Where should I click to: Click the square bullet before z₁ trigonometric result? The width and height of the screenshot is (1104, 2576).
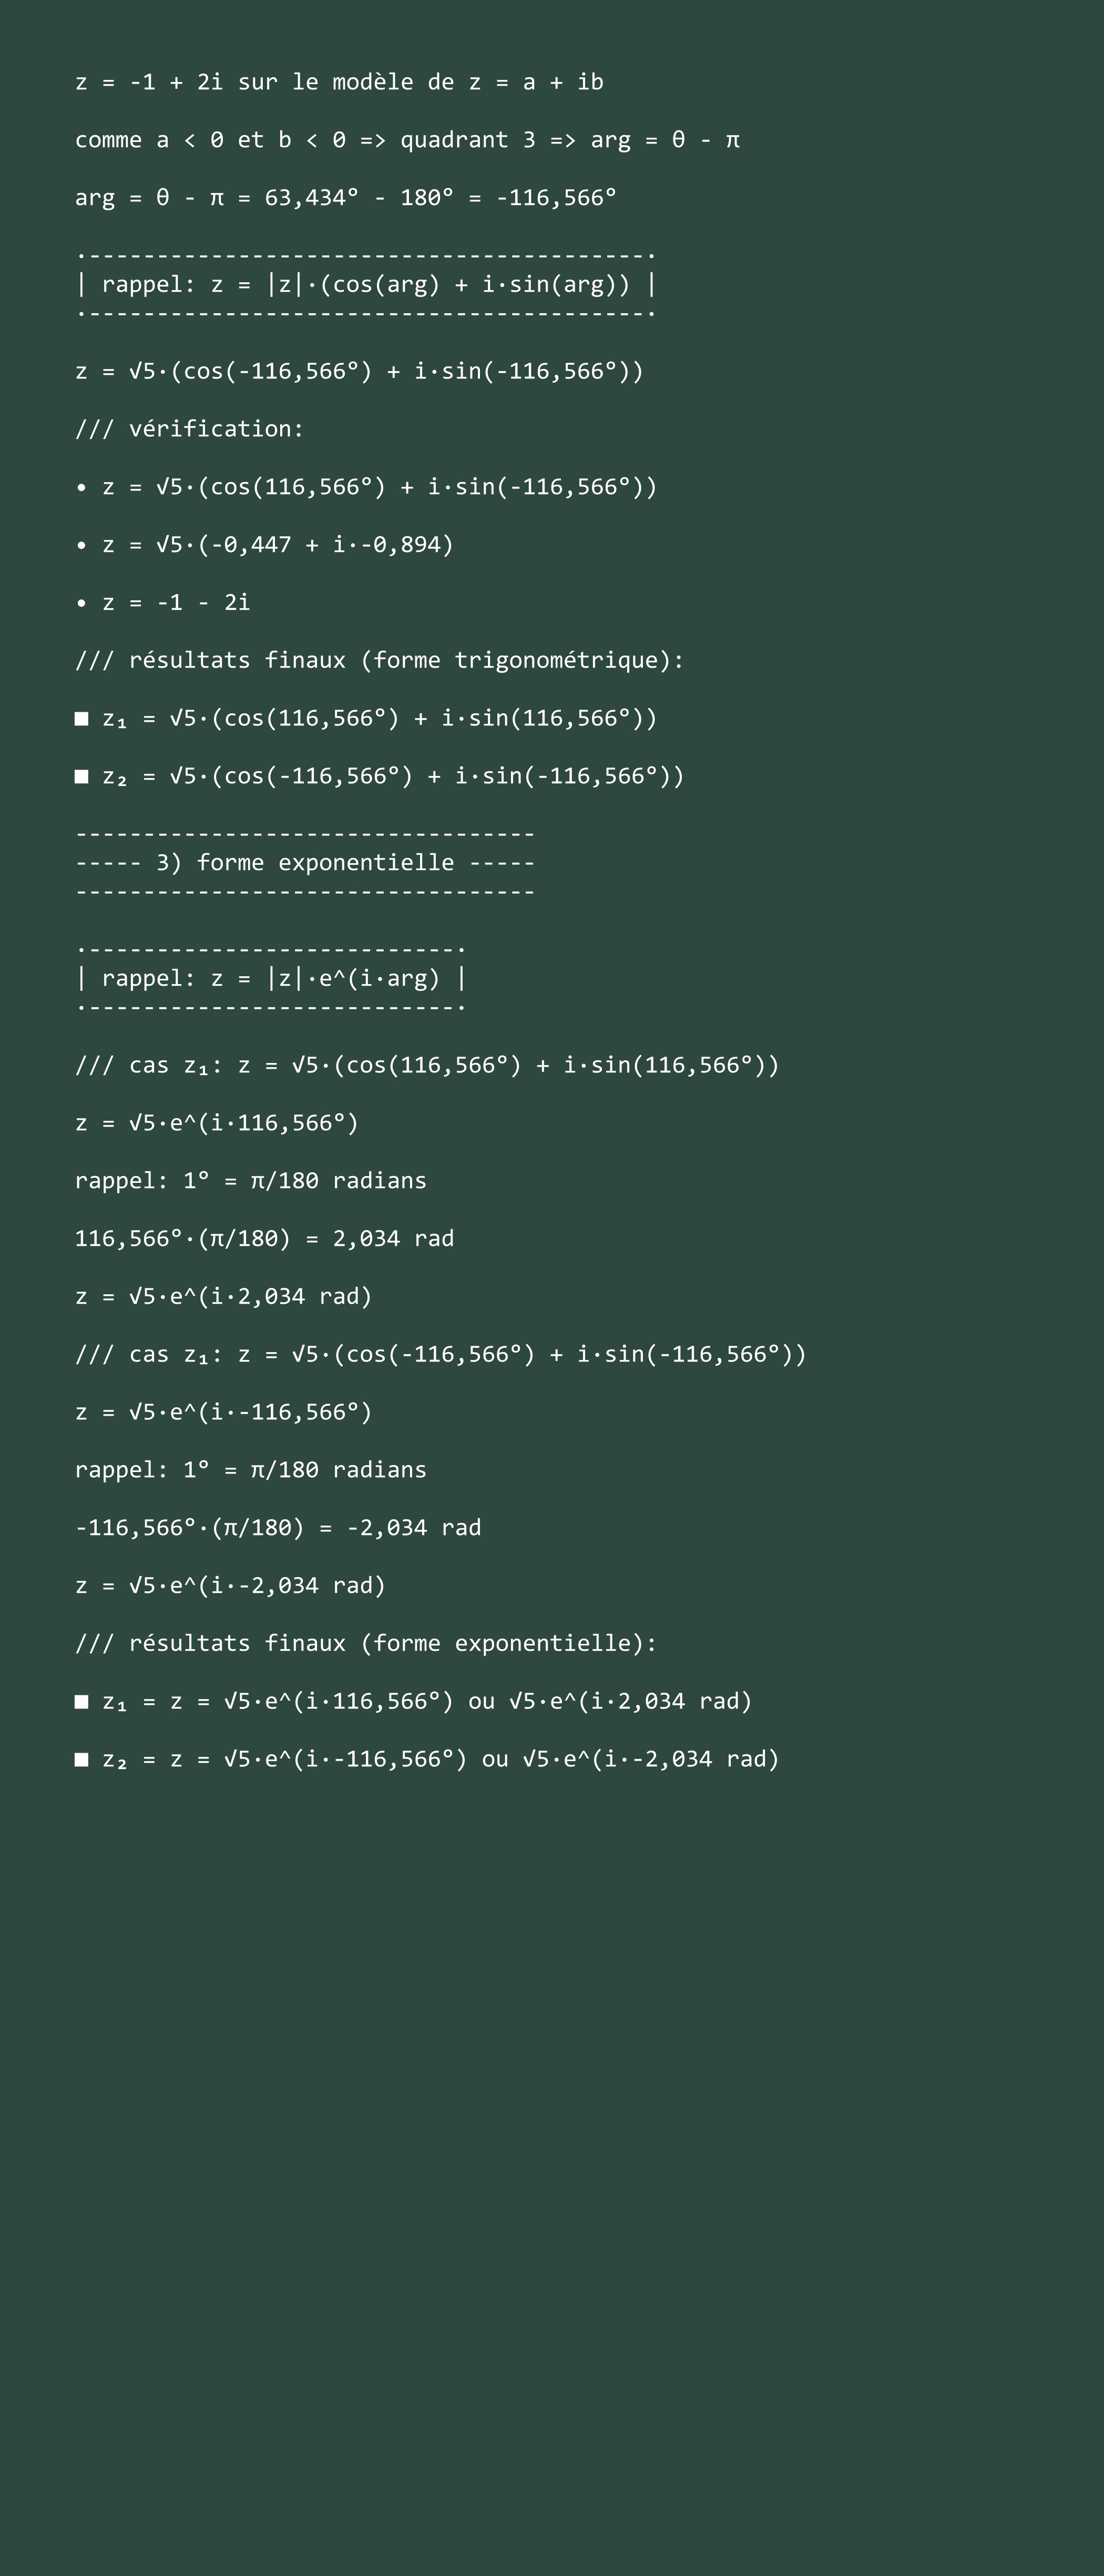tap(82, 719)
